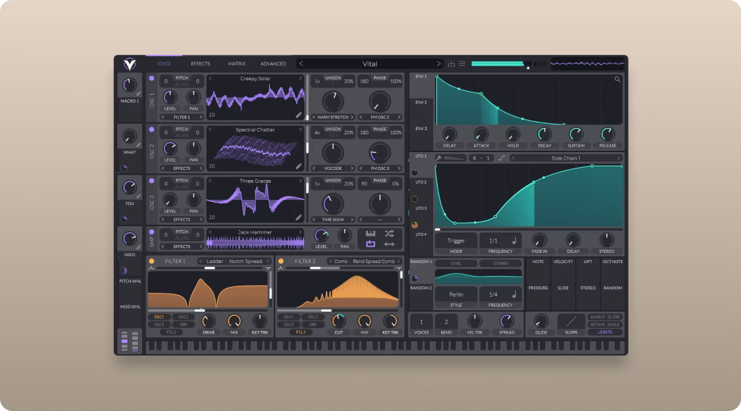Click the sampler bounce arrows icon

(389, 244)
